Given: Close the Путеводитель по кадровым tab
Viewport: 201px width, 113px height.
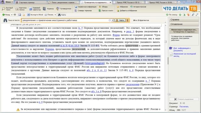Looking at the screenshot, I should click(x=110, y=2).
